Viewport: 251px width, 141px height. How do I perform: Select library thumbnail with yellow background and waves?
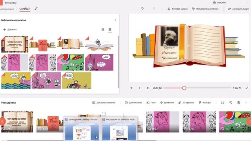(16, 80)
